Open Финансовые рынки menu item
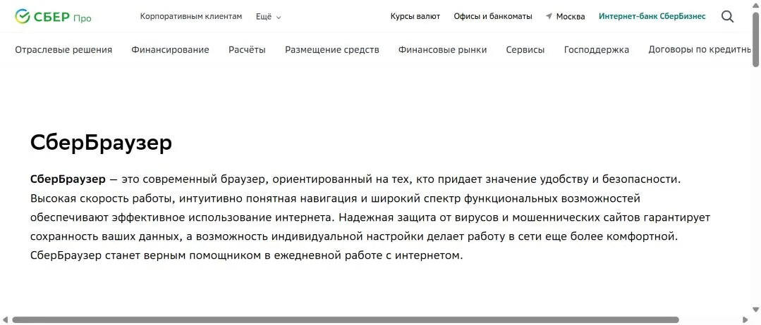Screen dimensions: 761x325 point(443,50)
